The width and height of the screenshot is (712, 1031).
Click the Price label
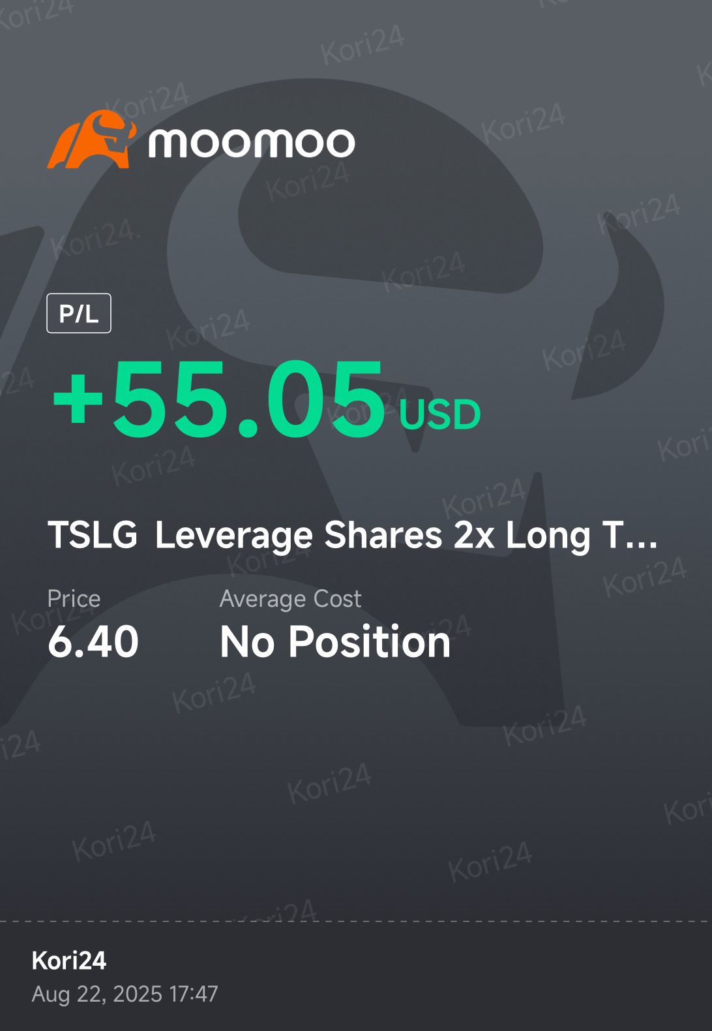[74, 598]
